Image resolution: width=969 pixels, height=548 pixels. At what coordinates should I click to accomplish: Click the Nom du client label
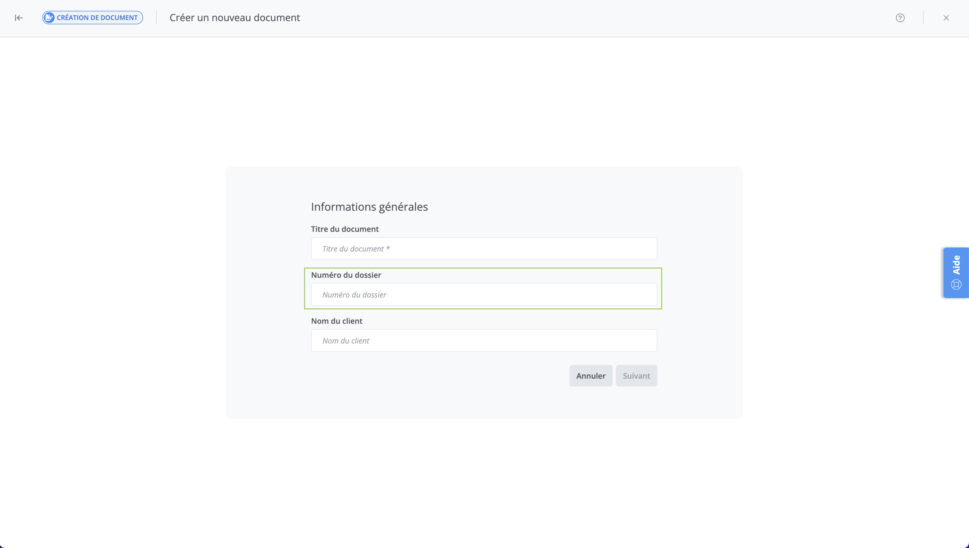(x=337, y=321)
